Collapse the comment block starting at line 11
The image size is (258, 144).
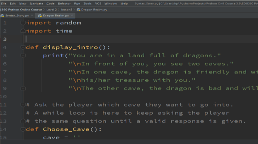pos(23,105)
